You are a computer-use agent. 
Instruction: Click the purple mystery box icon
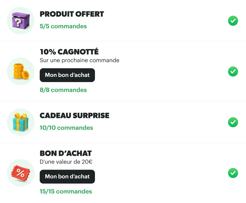20,20
